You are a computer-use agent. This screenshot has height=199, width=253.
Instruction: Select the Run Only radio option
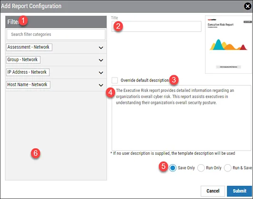pyautogui.click(x=201, y=168)
